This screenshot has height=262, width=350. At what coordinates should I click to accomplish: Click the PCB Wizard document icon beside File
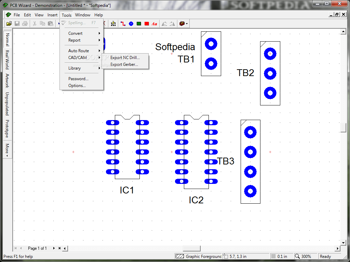click(x=8, y=15)
